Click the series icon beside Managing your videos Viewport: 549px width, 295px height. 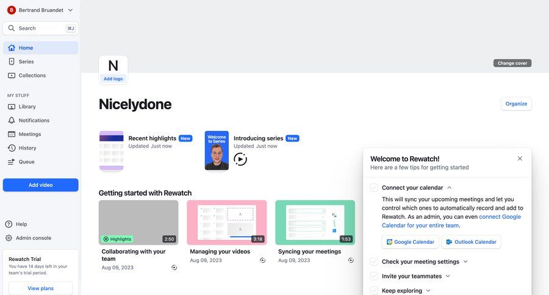point(262,260)
